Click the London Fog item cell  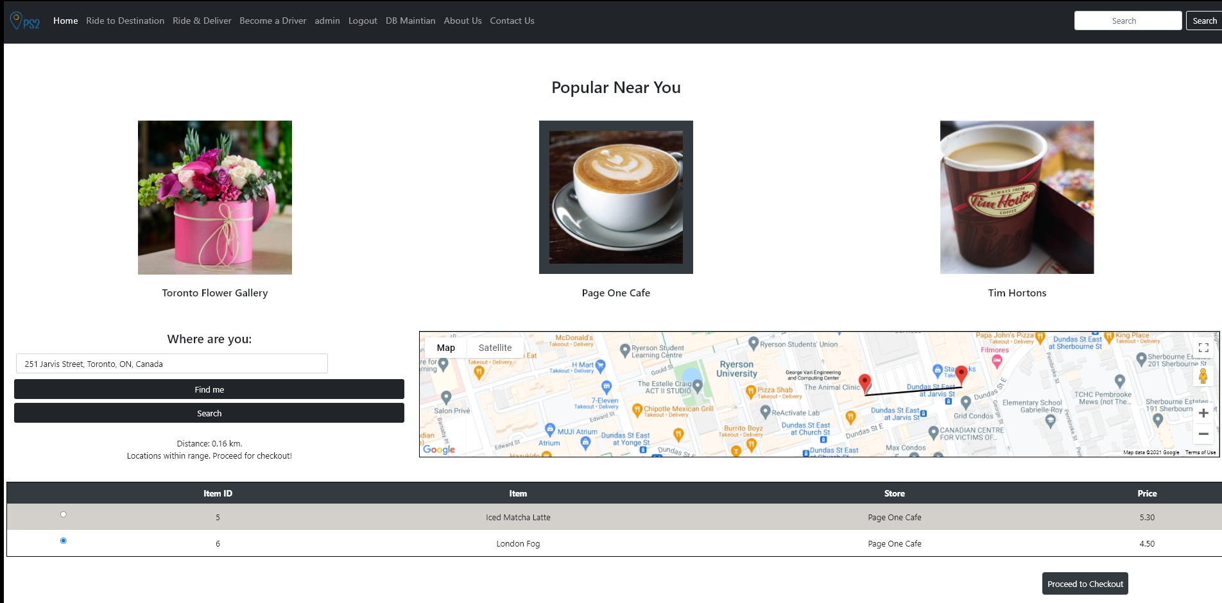point(518,543)
